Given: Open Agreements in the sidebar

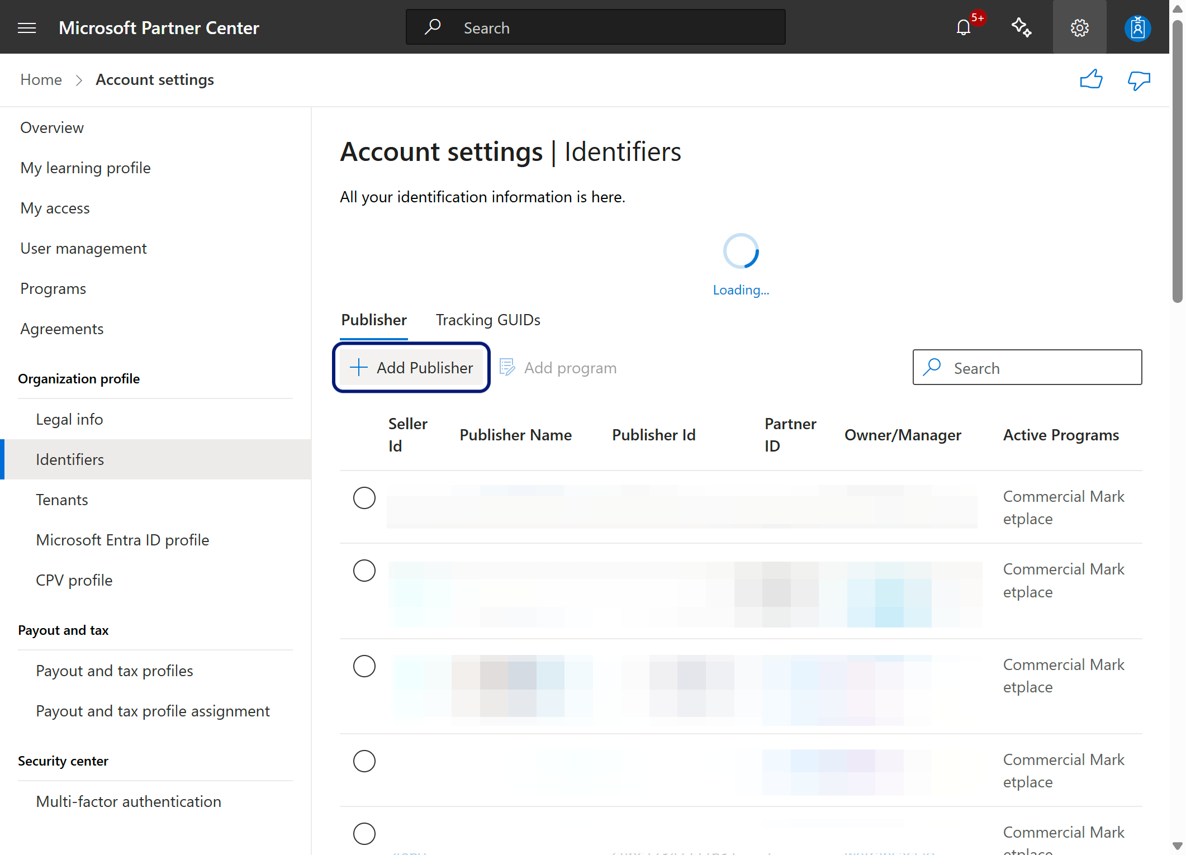Looking at the screenshot, I should (x=62, y=329).
